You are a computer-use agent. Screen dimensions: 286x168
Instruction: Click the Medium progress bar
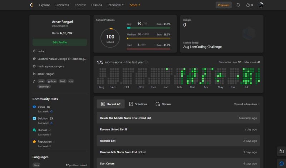click(148, 39)
